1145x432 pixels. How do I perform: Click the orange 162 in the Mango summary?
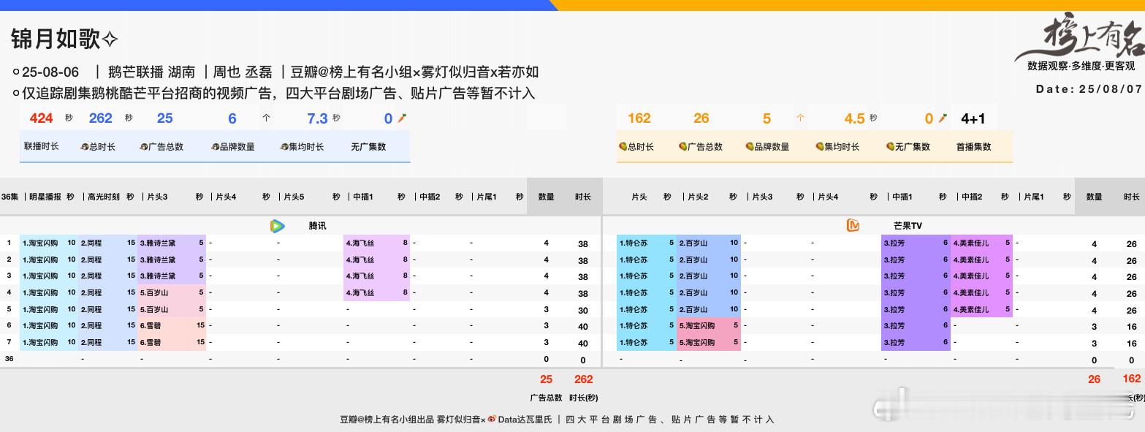(639, 118)
